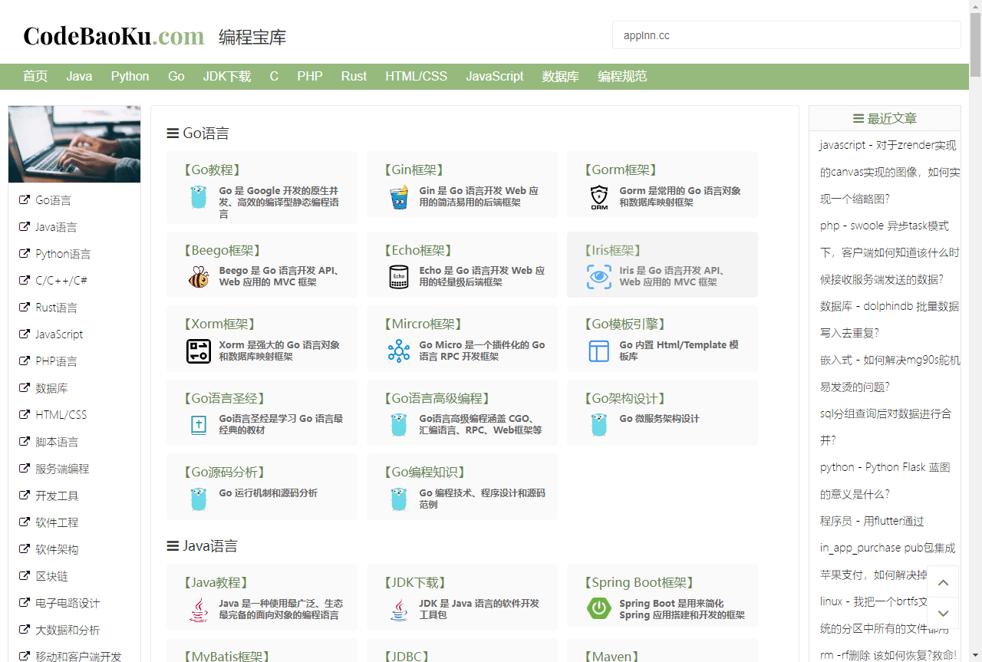This screenshot has height=662, width=982.
Task: Click the Go模板引擎 template icon
Action: (x=599, y=351)
